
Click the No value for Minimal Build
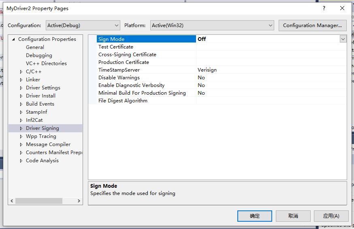[201, 93]
